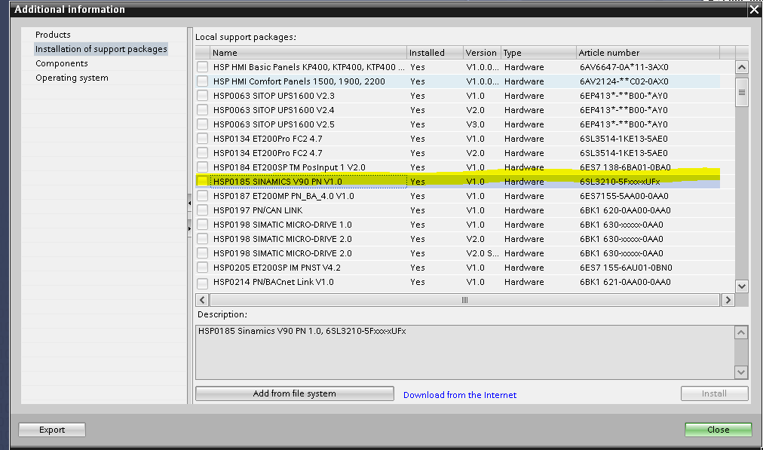Select name HSP0197 PN/CAN LINK
Viewport: 763px width, 450px height.
[x=258, y=210]
